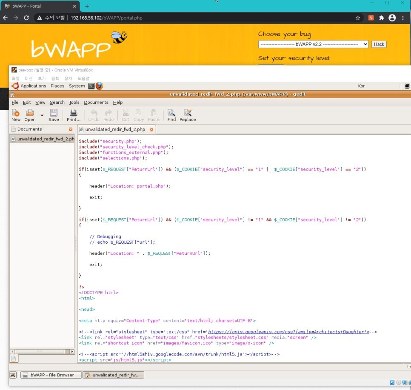
Task: Click the not-secure warning icon in address bar
Action: (40, 18)
